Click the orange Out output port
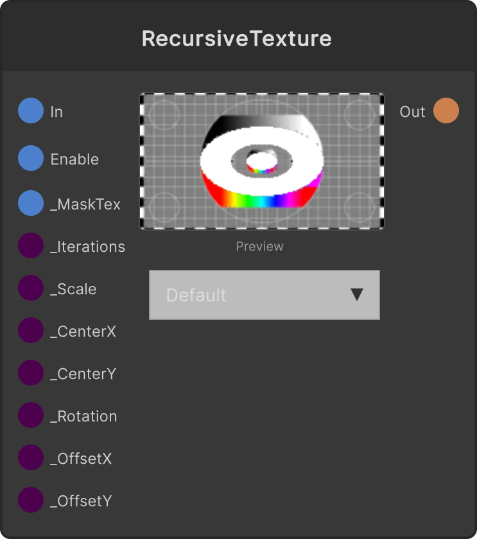This screenshot has height=539, width=477. pos(446,110)
